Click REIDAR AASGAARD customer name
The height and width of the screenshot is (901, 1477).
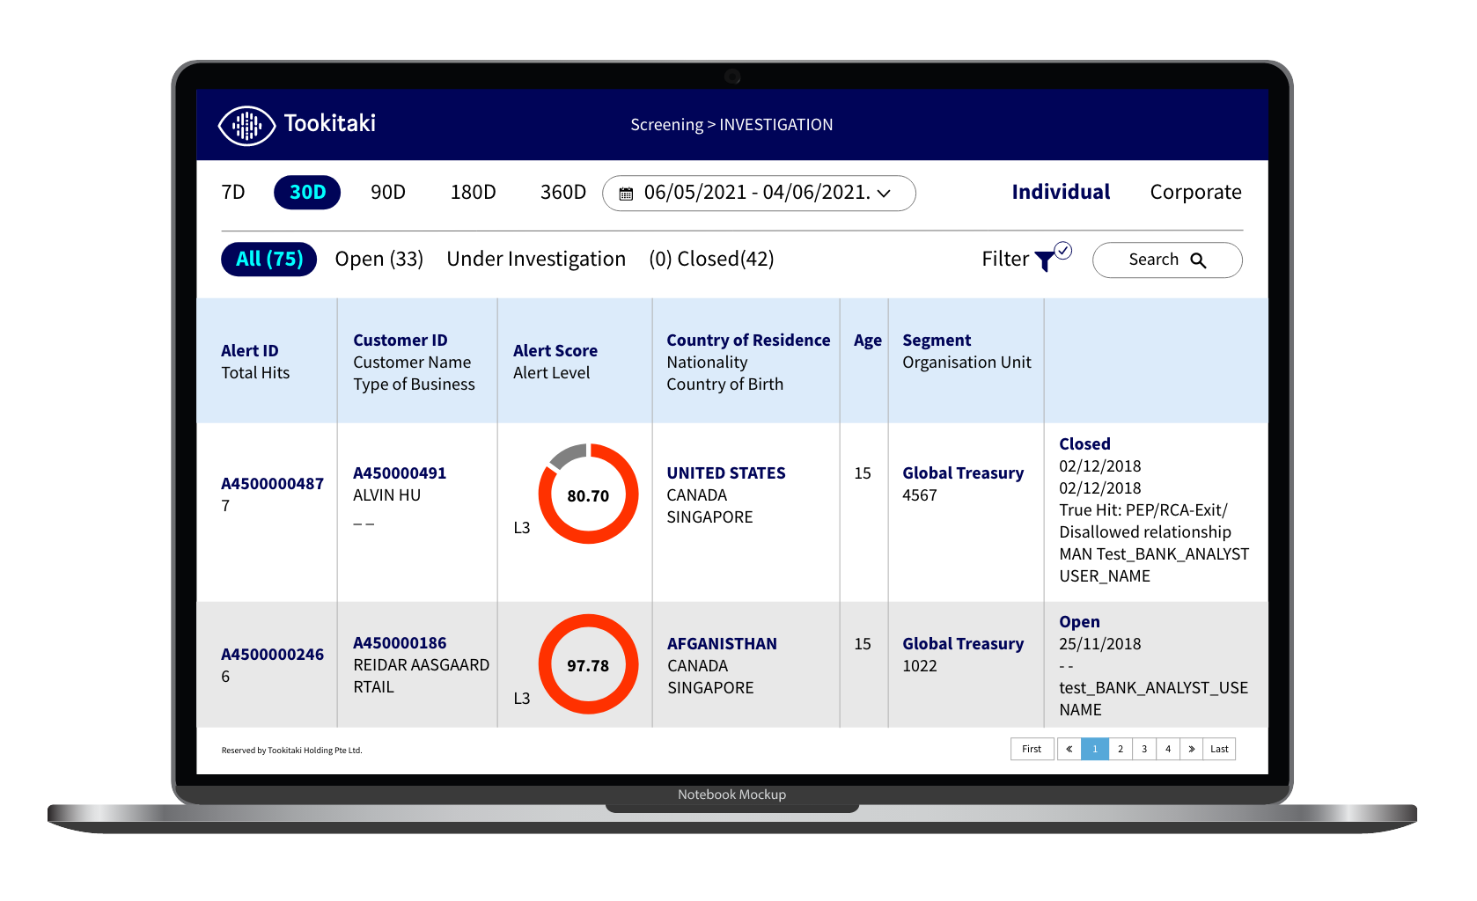[x=421, y=665]
